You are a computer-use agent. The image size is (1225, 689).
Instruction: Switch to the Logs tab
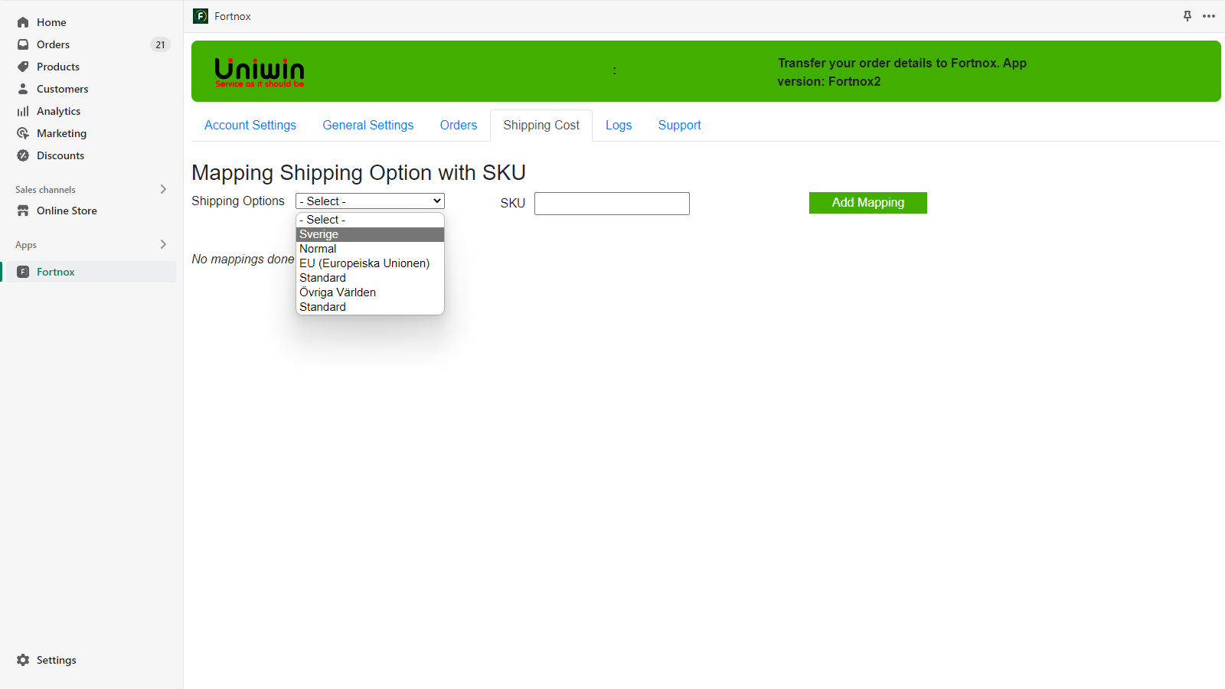pos(619,125)
